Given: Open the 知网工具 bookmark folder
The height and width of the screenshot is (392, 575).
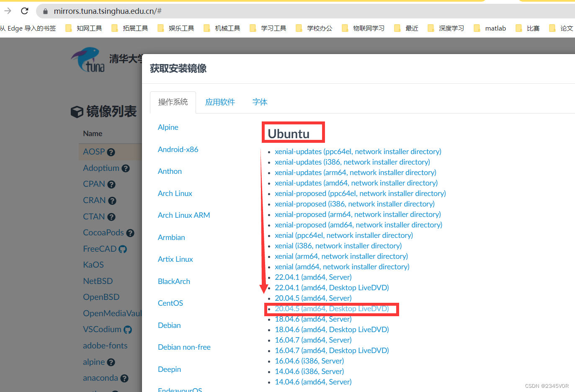Looking at the screenshot, I should 84,28.
